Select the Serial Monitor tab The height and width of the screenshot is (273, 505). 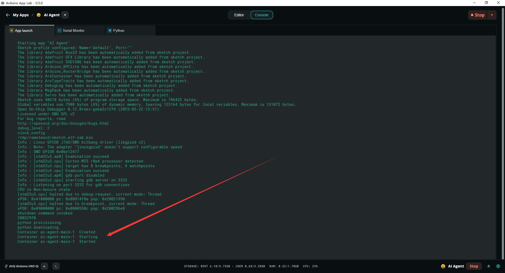(x=80, y=30)
